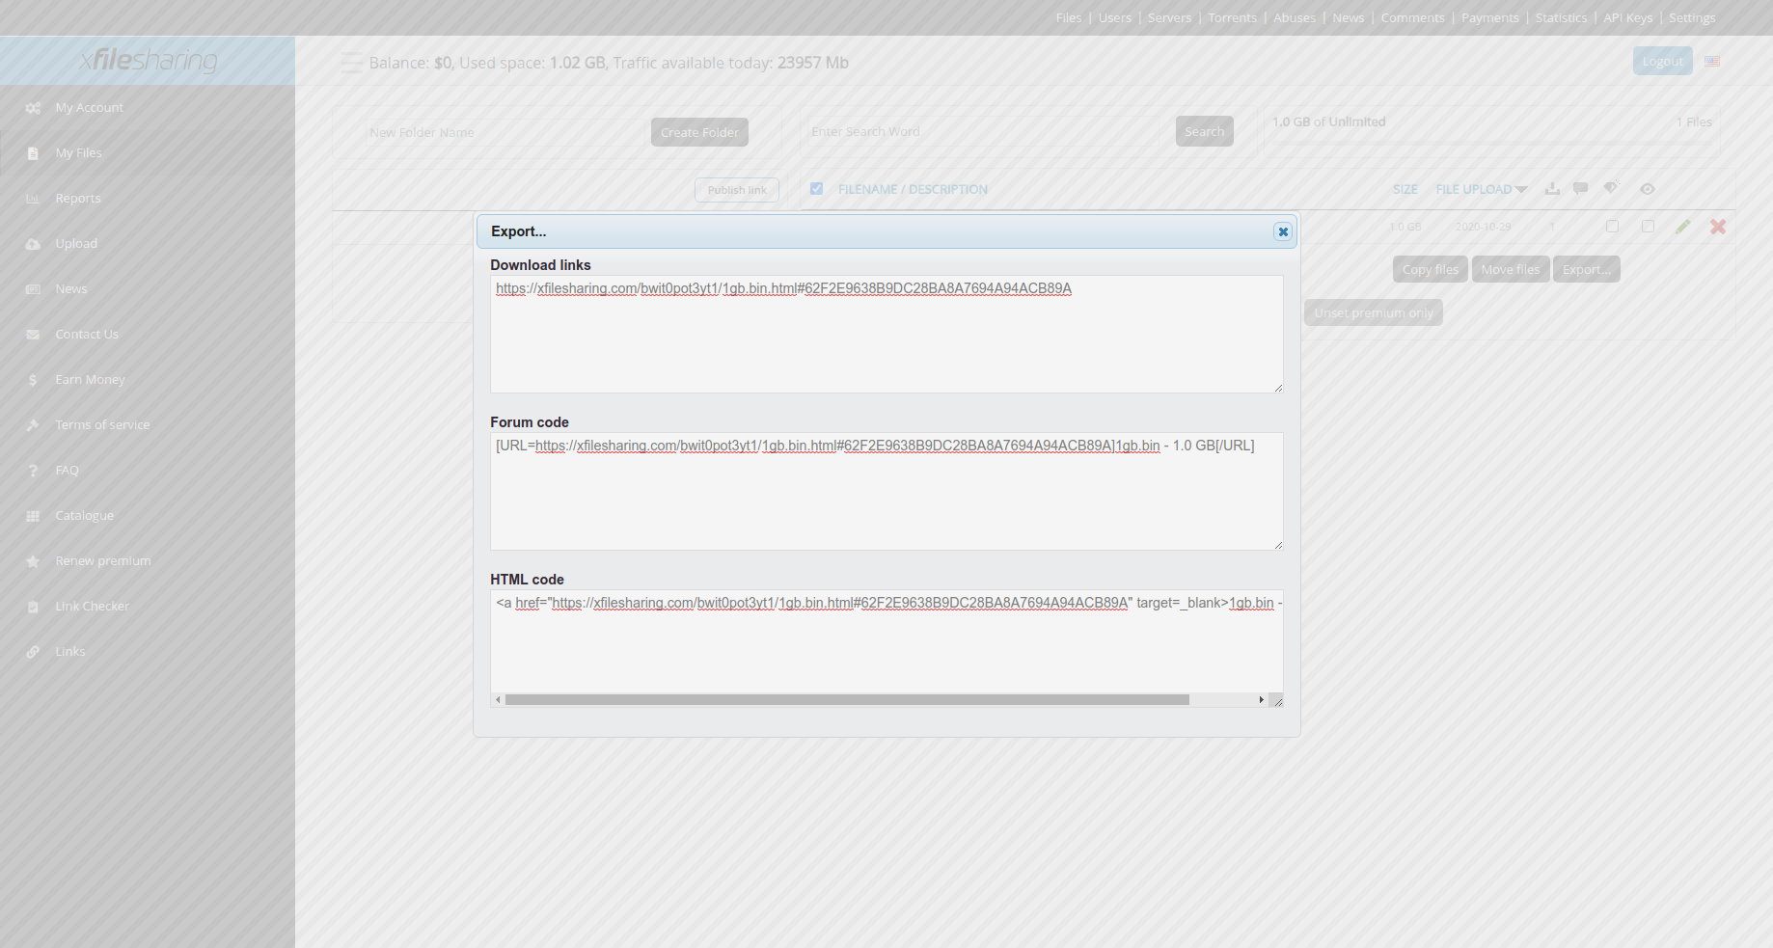Open Abuses in the admin menu
Image resolution: width=1773 pixels, height=948 pixels.
1295,18
